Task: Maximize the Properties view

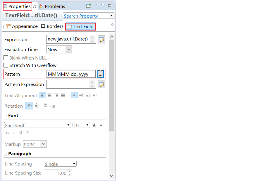Action: pyautogui.click(x=110, y=5)
